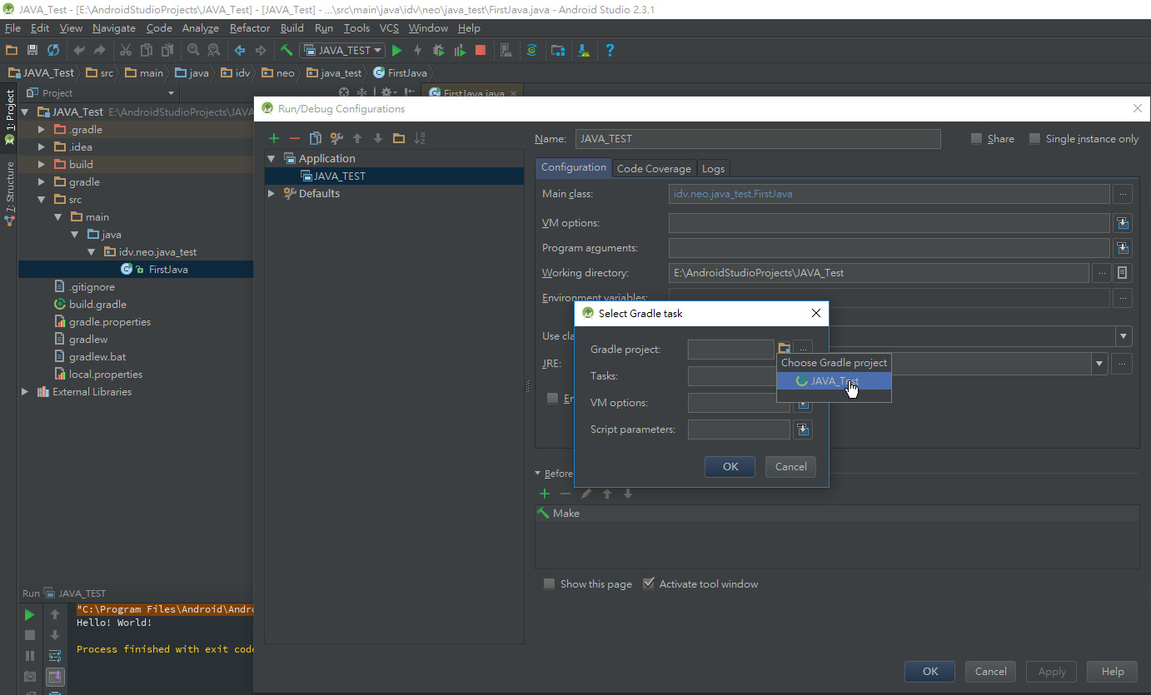Click the green Run icon in main toolbar
The height and width of the screenshot is (695, 1151).
pos(397,50)
